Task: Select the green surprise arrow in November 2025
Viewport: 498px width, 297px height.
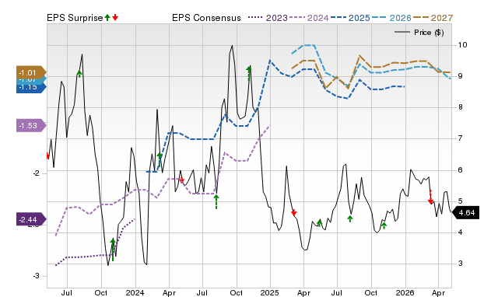Action: 384,225
